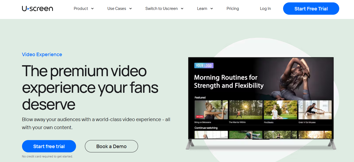354x162 pixels.
Task: Click the Video Experience label
Action: (x=42, y=55)
